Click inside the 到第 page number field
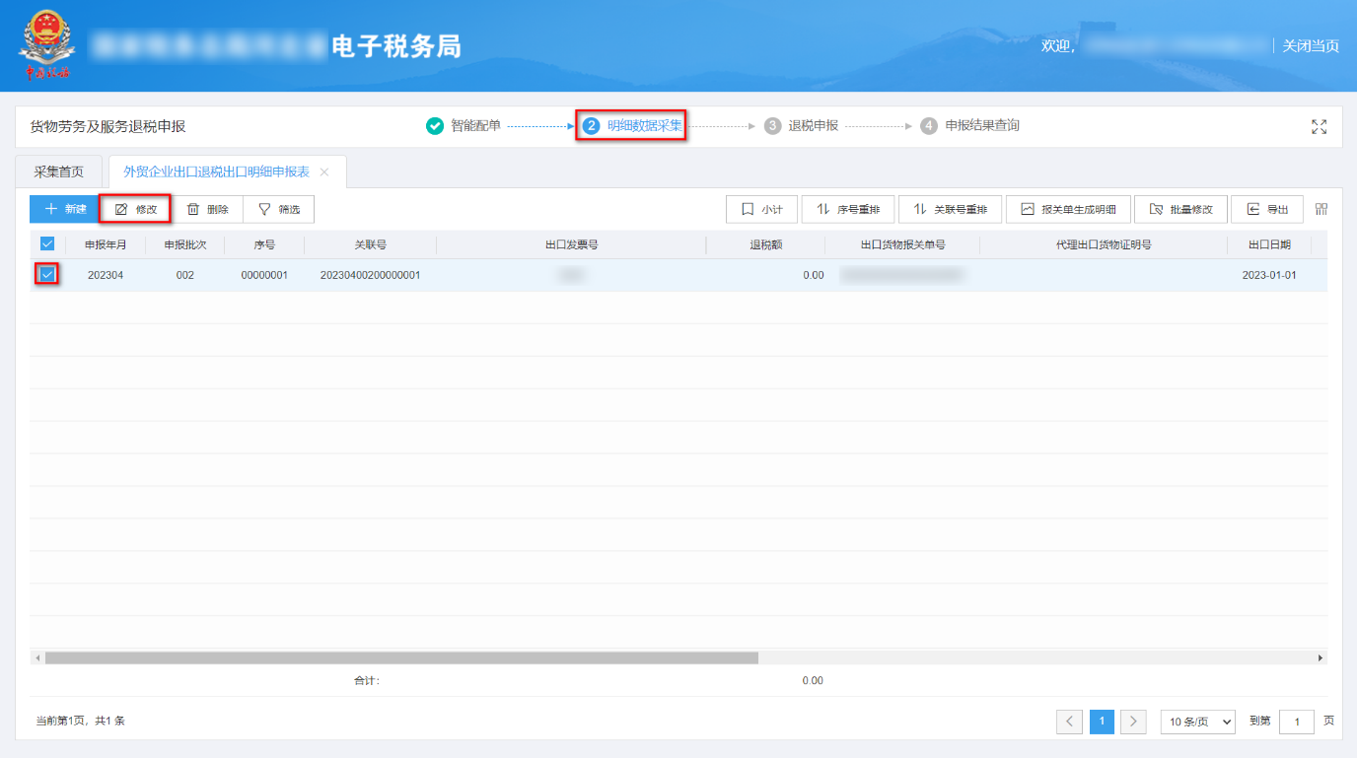The image size is (1357, 758). pyautogui.click(x=1297, y=722)
